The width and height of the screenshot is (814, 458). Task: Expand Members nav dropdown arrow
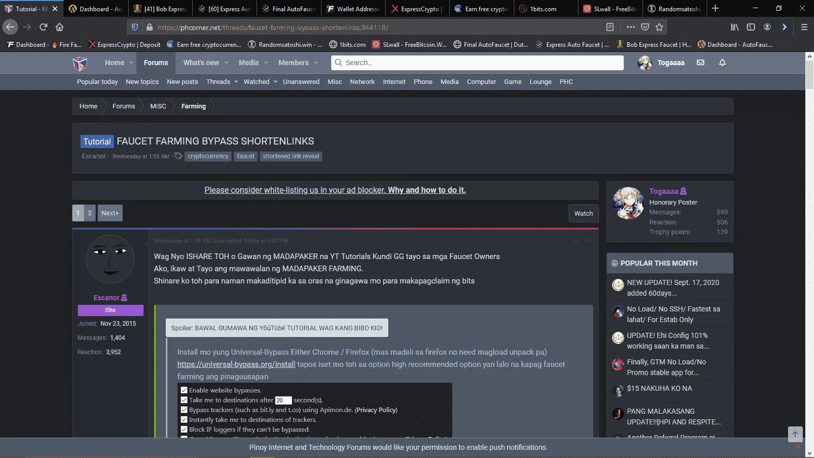(316, 63)
